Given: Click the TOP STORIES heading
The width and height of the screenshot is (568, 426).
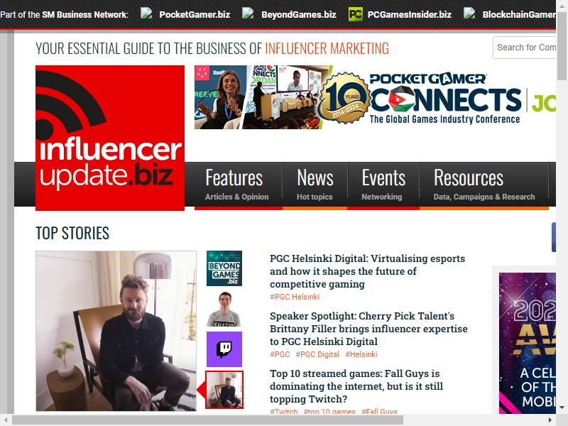Looking at the screenshot, I should pyautogui.click(x=72, y=233).
